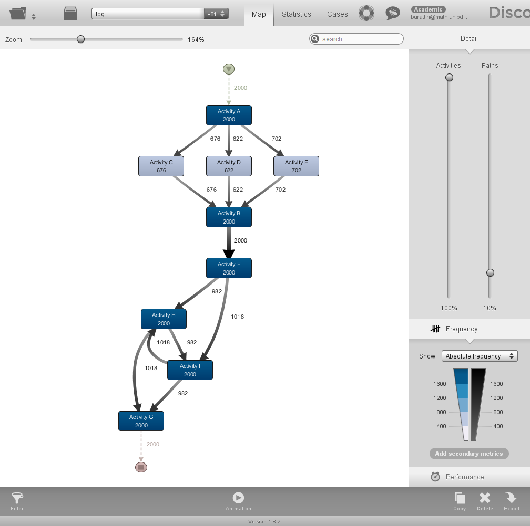Click the blue activity frequency legend bar

462,405
